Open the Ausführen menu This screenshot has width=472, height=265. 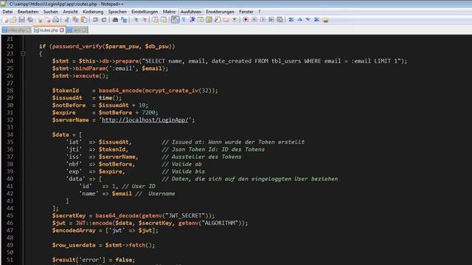tap(190, 12)
